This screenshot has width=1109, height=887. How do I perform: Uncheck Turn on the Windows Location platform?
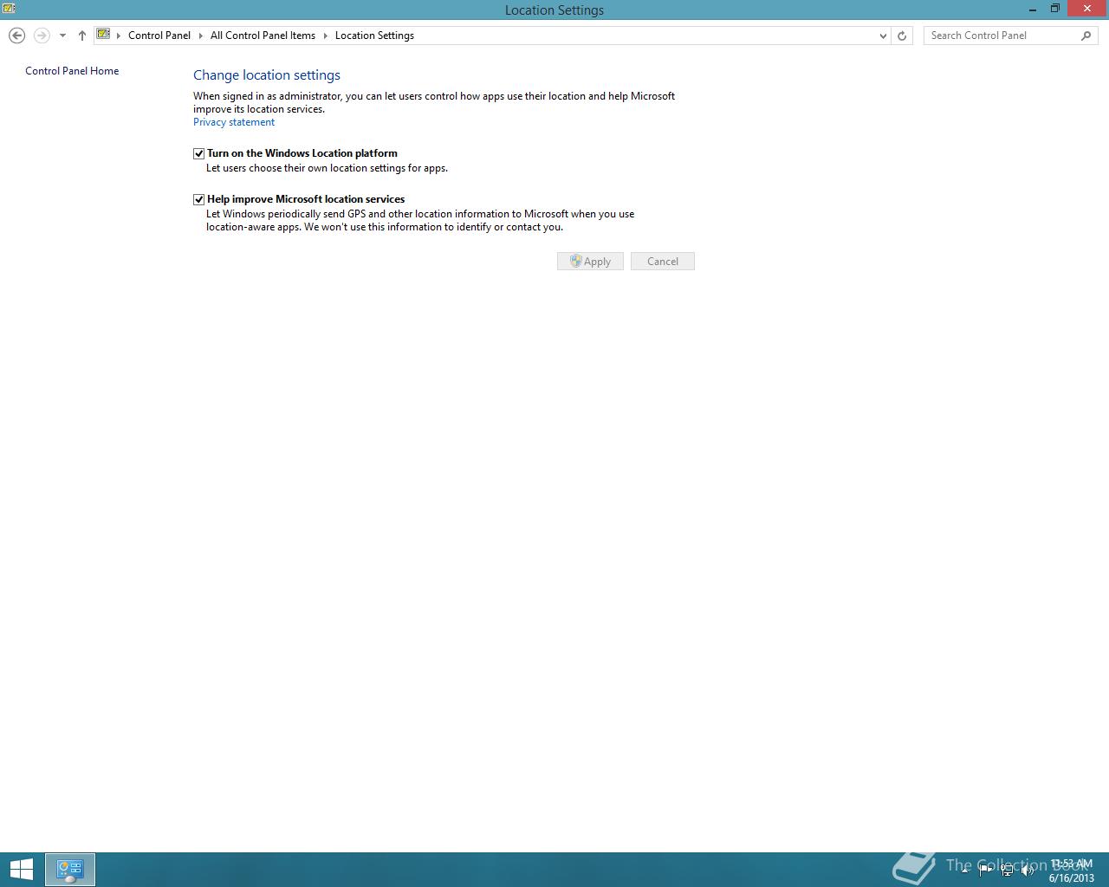coord(198,153)
